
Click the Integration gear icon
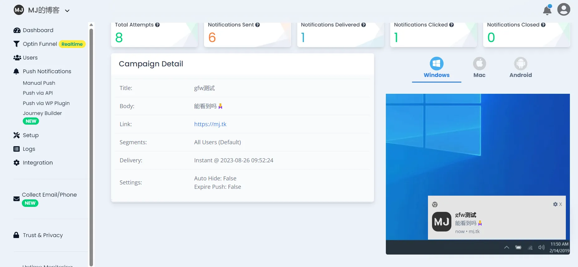pyautogui.click(x=17, y=163)
